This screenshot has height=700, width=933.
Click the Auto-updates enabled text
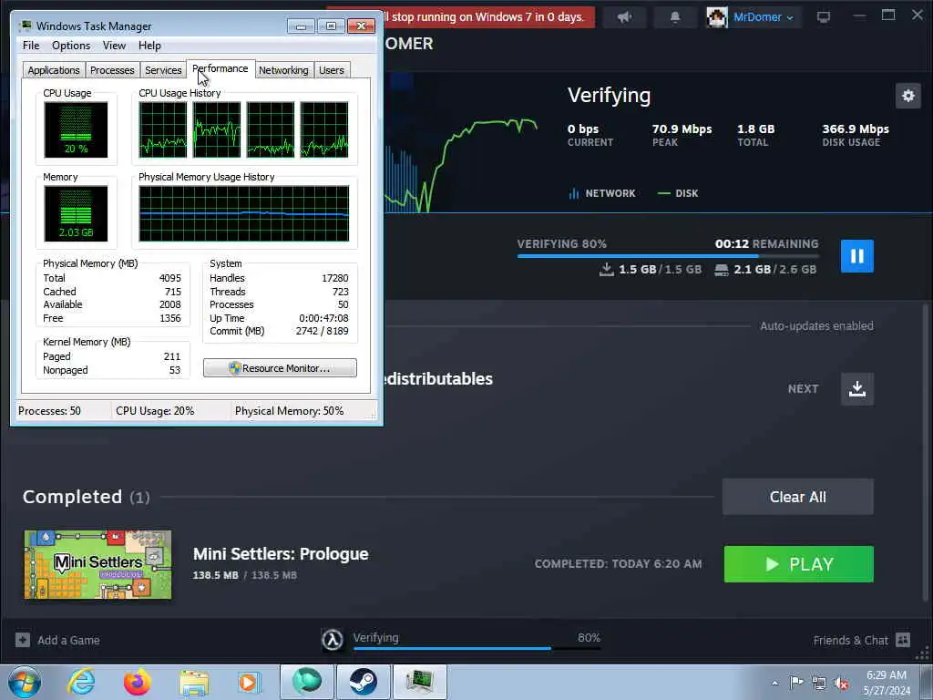(x=816, y=325)
